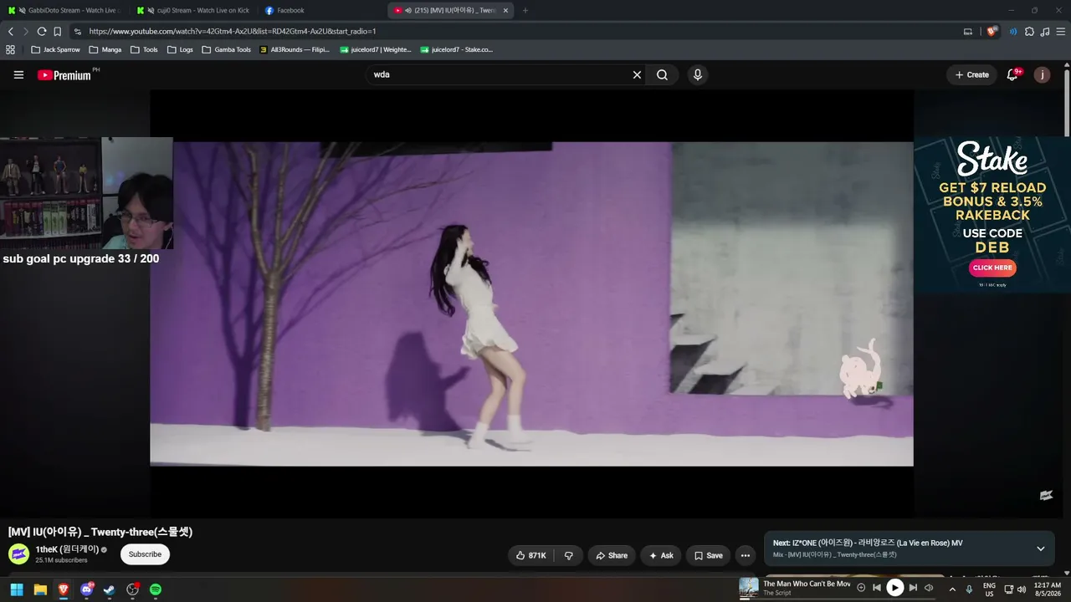Subscribe to the 1theK channel
Viewport: 1071px width, 602px height.
tap(145, 554)
